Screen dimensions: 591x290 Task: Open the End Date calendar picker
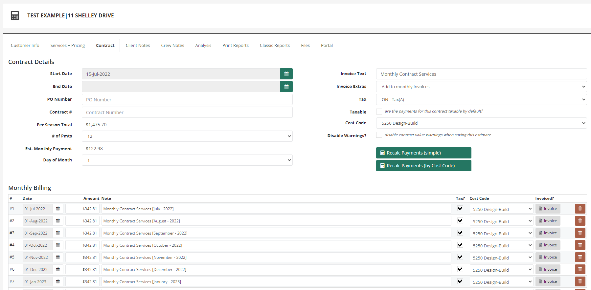[286, 87]
